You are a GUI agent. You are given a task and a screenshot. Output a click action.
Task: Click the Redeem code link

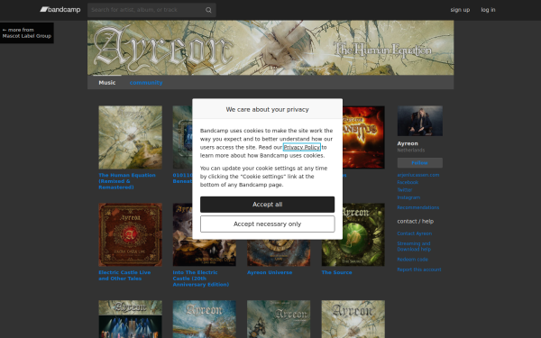coord(413,260)
